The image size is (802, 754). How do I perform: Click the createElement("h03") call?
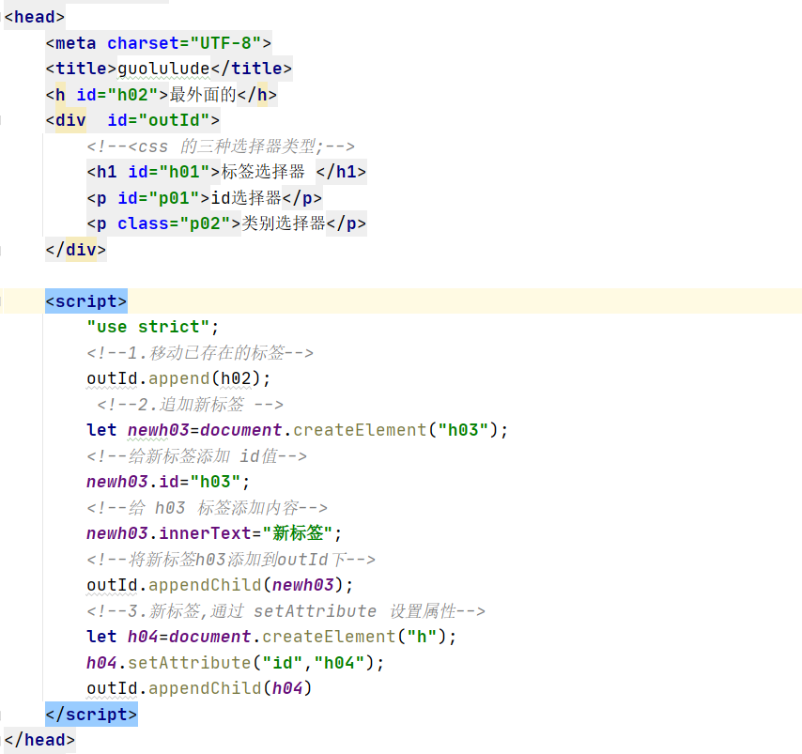coord(394,430)
